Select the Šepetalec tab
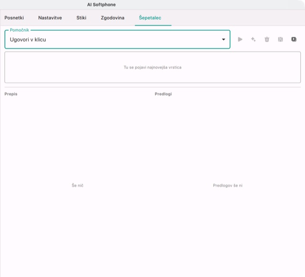 tap(150, 18)
